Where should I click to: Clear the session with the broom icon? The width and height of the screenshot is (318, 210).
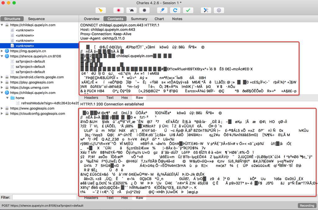click(100, 10)
